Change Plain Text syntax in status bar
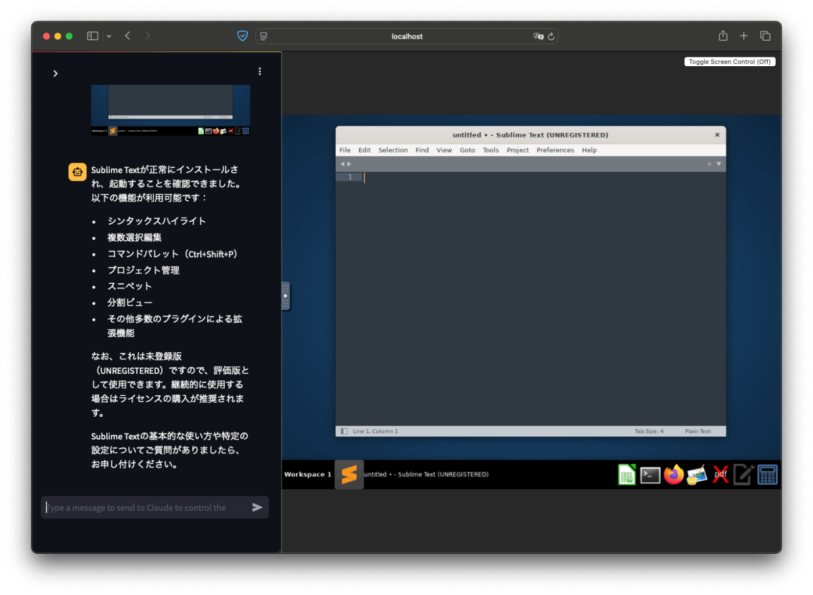This screenshot has width=813, height=595. 698,431
